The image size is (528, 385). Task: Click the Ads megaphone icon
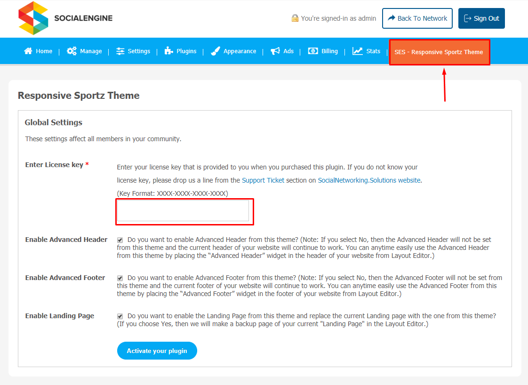coord(275,51)
